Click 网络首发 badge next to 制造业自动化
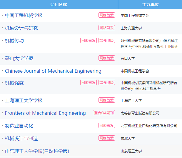The image size is (182, 158). coord(107,125)
